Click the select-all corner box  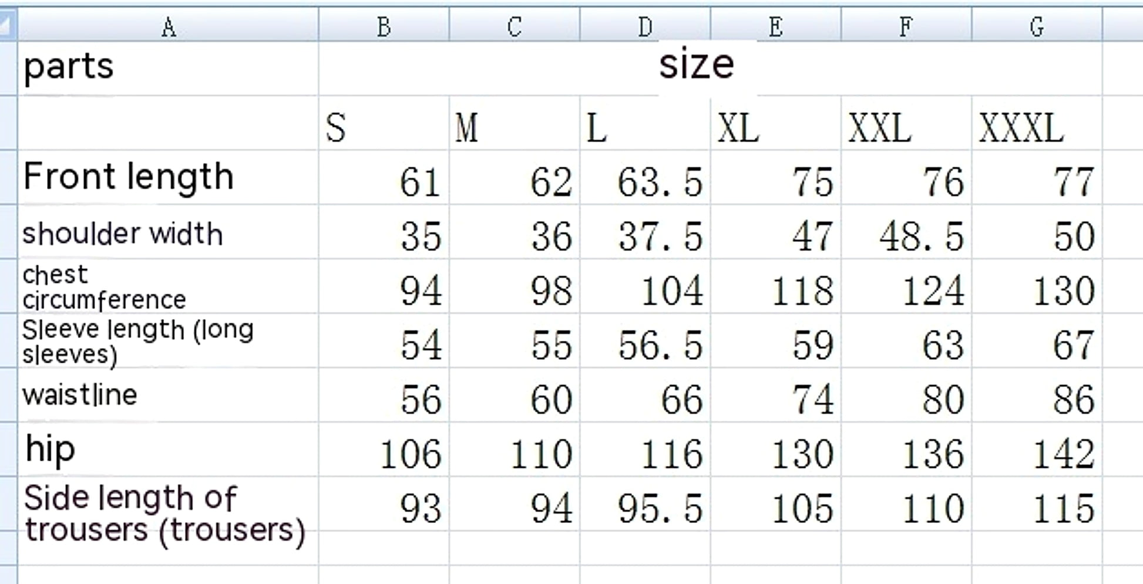click(x=8, y=25)
